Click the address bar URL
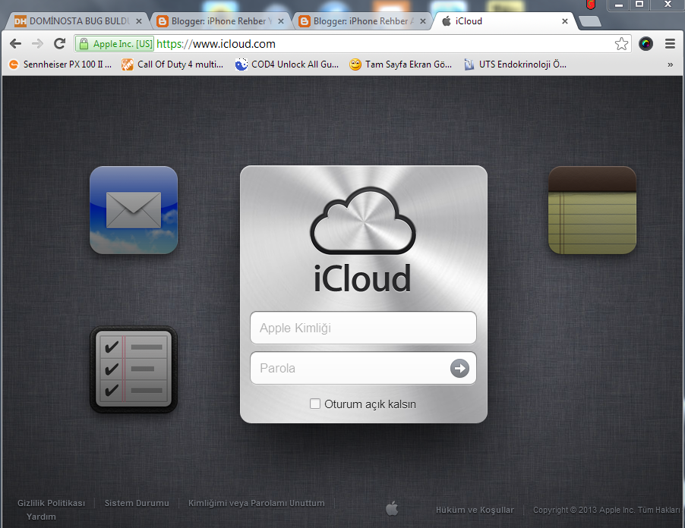This screenshot has height=528, width=685. tap(216, 44)
